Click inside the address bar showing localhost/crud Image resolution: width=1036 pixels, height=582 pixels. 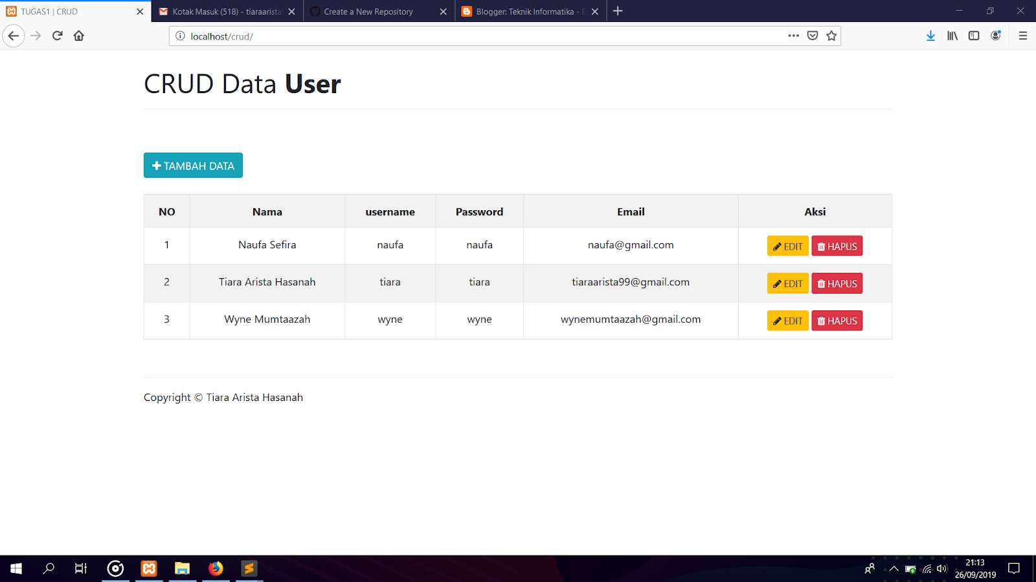click(388, 36)
